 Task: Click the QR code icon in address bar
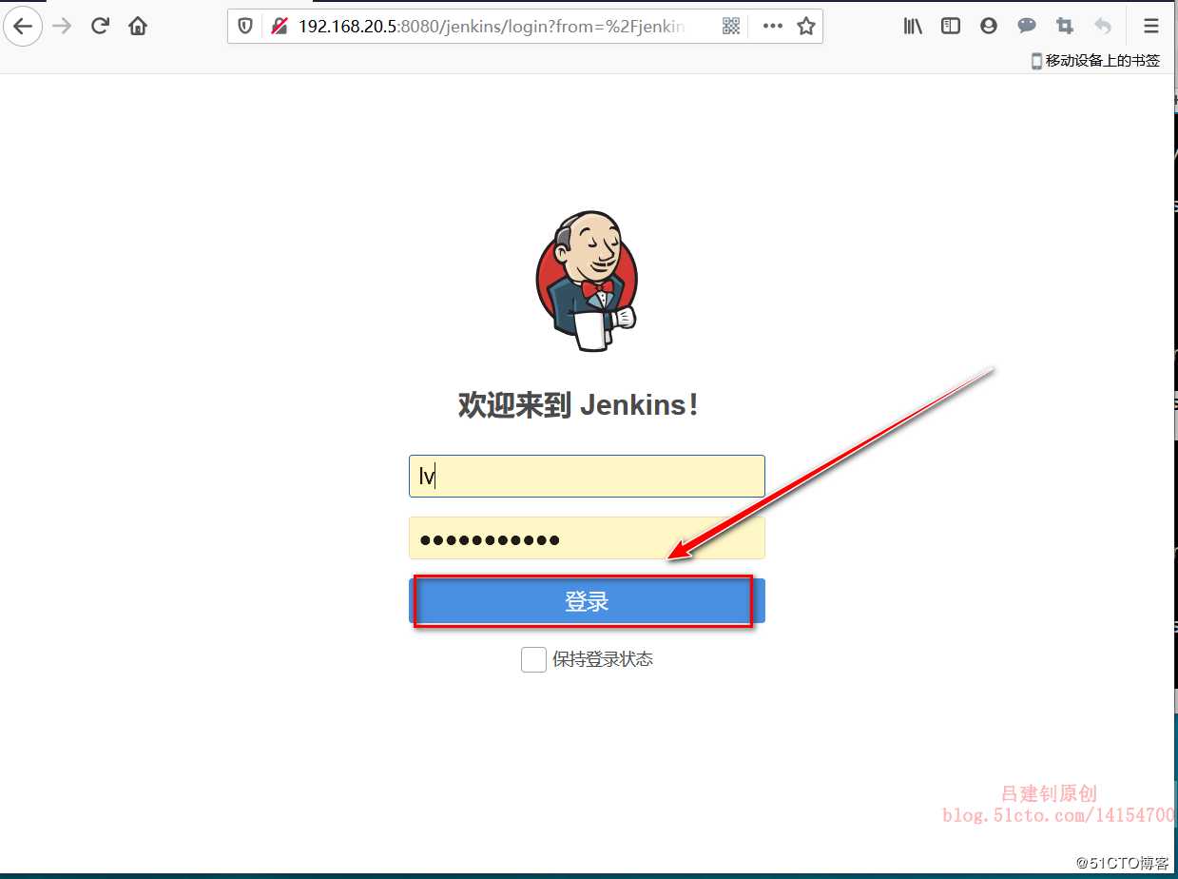(731, 27)
